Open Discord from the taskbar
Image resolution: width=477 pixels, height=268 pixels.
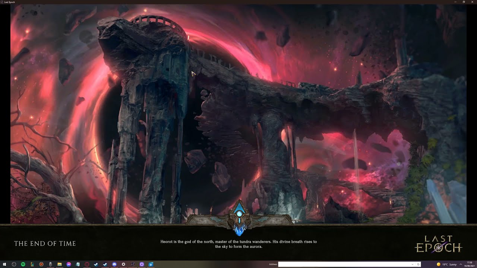click(x=114, y=264)
